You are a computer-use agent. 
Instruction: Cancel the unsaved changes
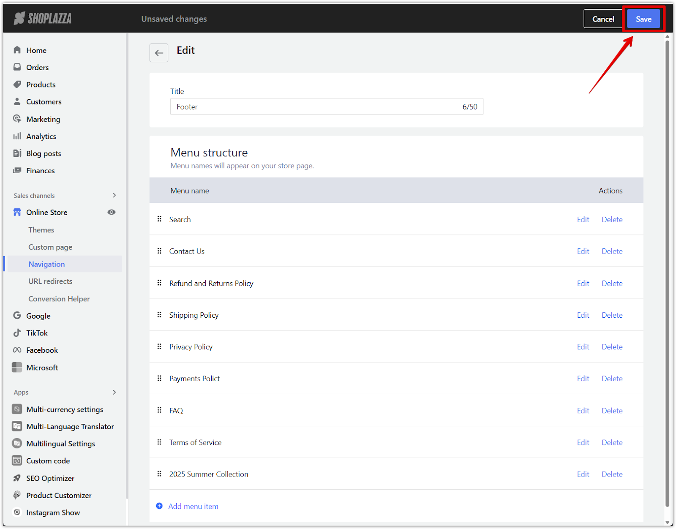[603, 19]
